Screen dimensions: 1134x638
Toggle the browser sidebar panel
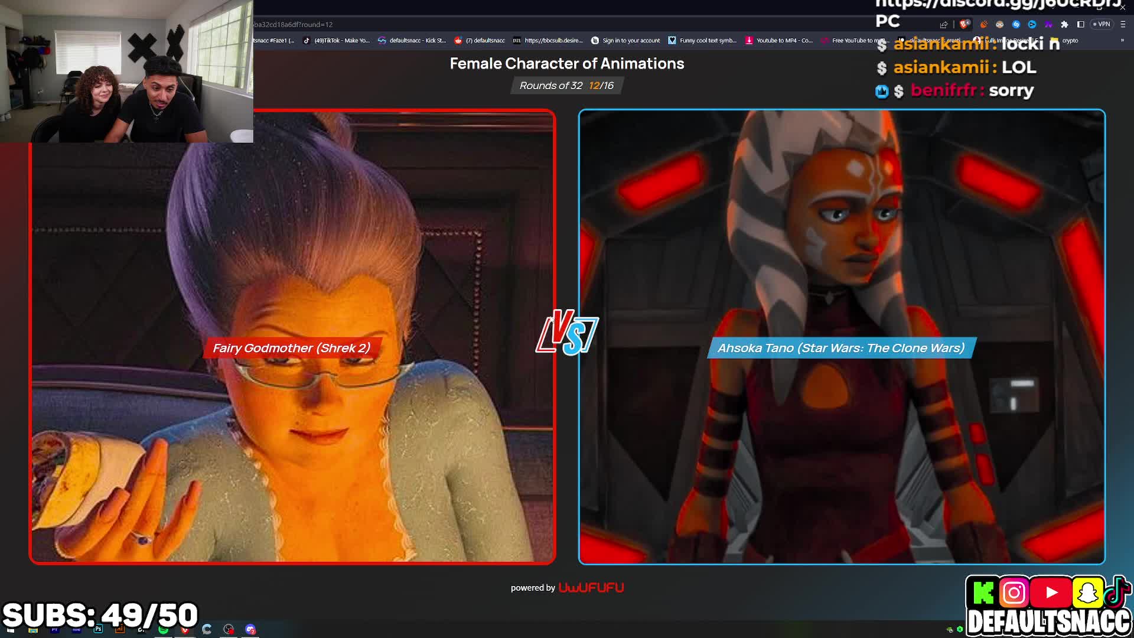coord(1080,24)
